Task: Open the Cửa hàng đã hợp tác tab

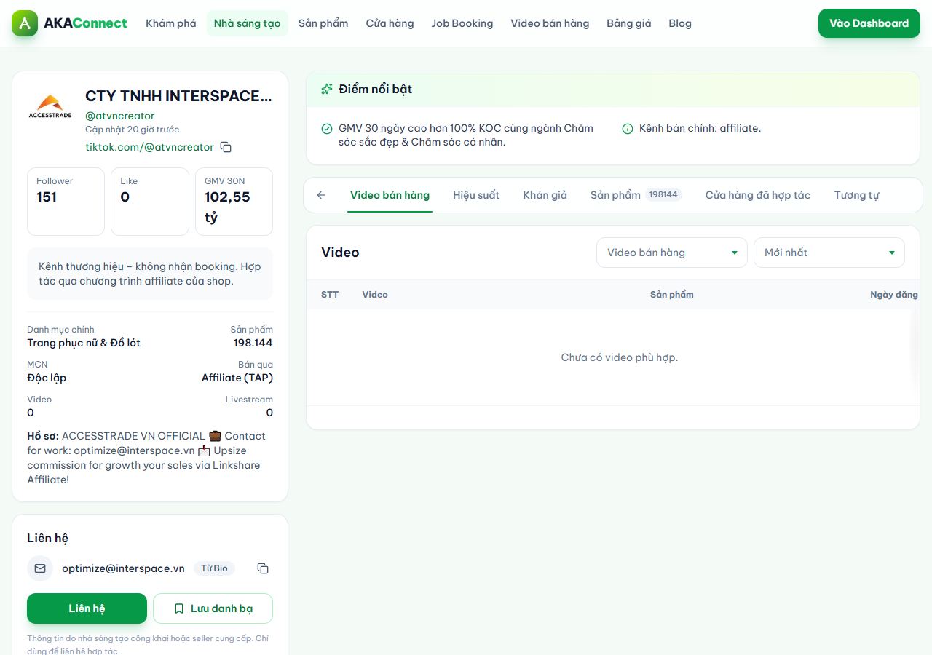Action: [x=758, y=195]
